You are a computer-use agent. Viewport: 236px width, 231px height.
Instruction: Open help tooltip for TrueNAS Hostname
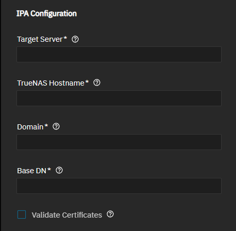pyautogui.click(x=97, y=82)
